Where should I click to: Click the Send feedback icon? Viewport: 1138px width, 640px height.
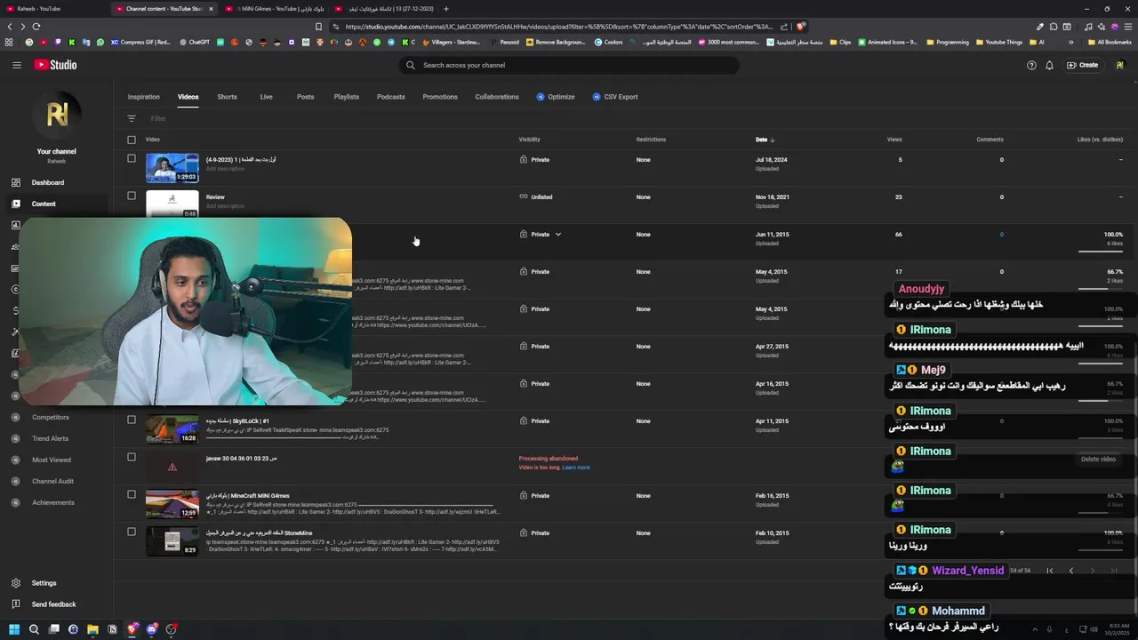(x=15, y=604)
